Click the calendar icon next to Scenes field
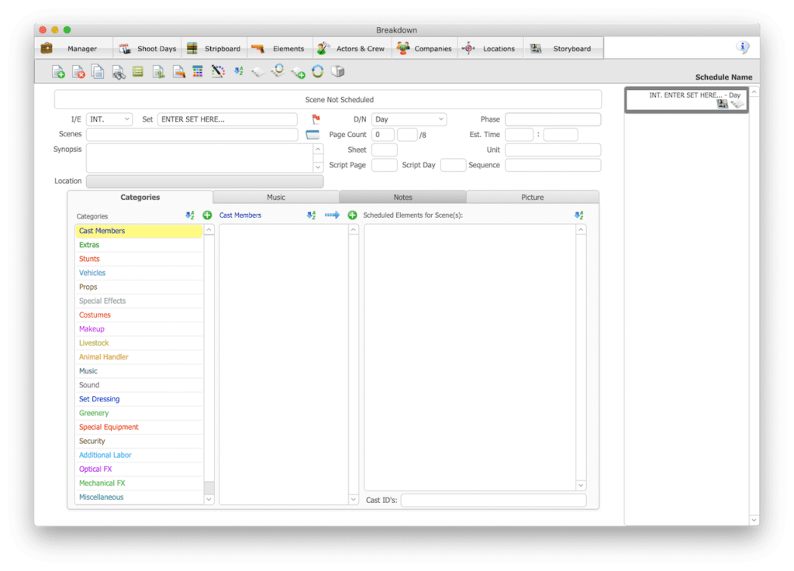794x571 pixels. click(x=312, y=135)
